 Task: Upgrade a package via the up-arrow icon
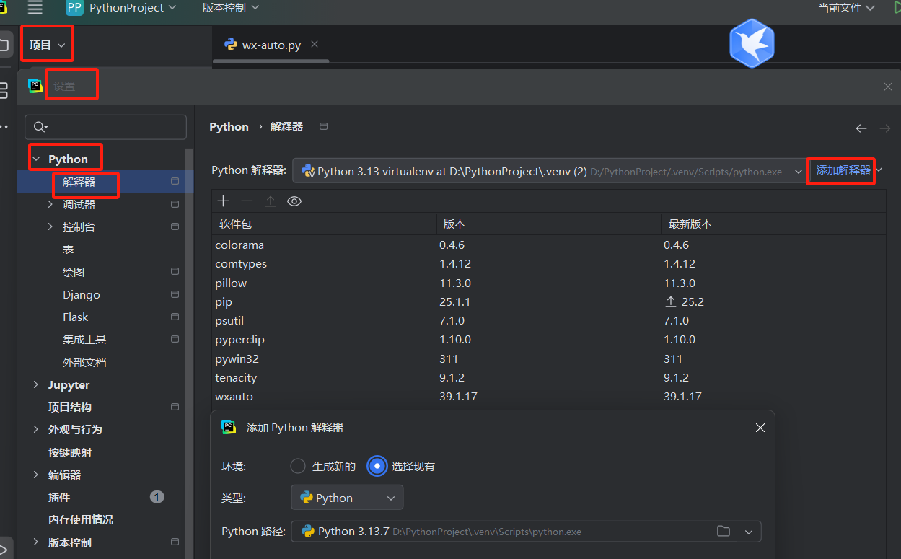271,201
